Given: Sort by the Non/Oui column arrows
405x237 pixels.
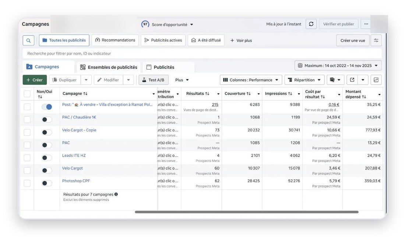Looking at the screenshot, I should click(x=40, y=97).
